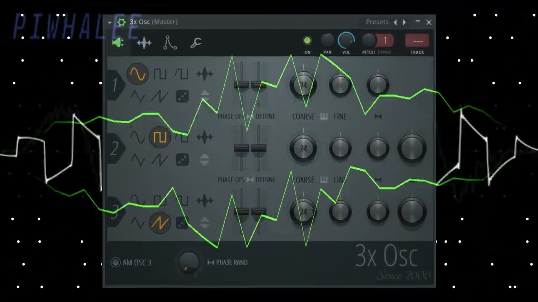538x302 pixels.
Task: Click oscillator 1 detune slider
Action: coord(259,84)
